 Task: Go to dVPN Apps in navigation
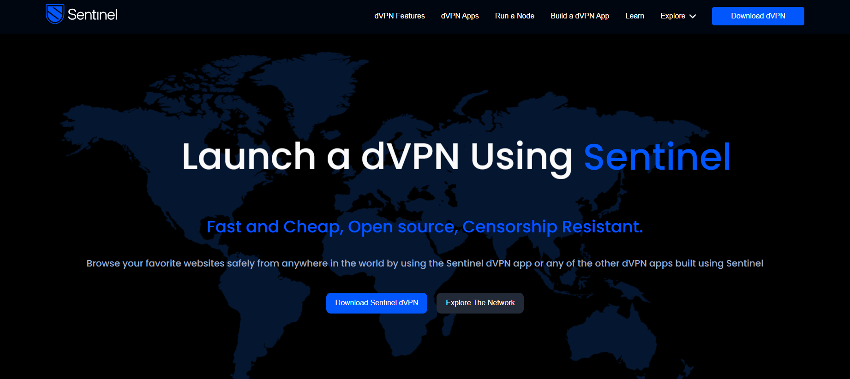point(460,16)
